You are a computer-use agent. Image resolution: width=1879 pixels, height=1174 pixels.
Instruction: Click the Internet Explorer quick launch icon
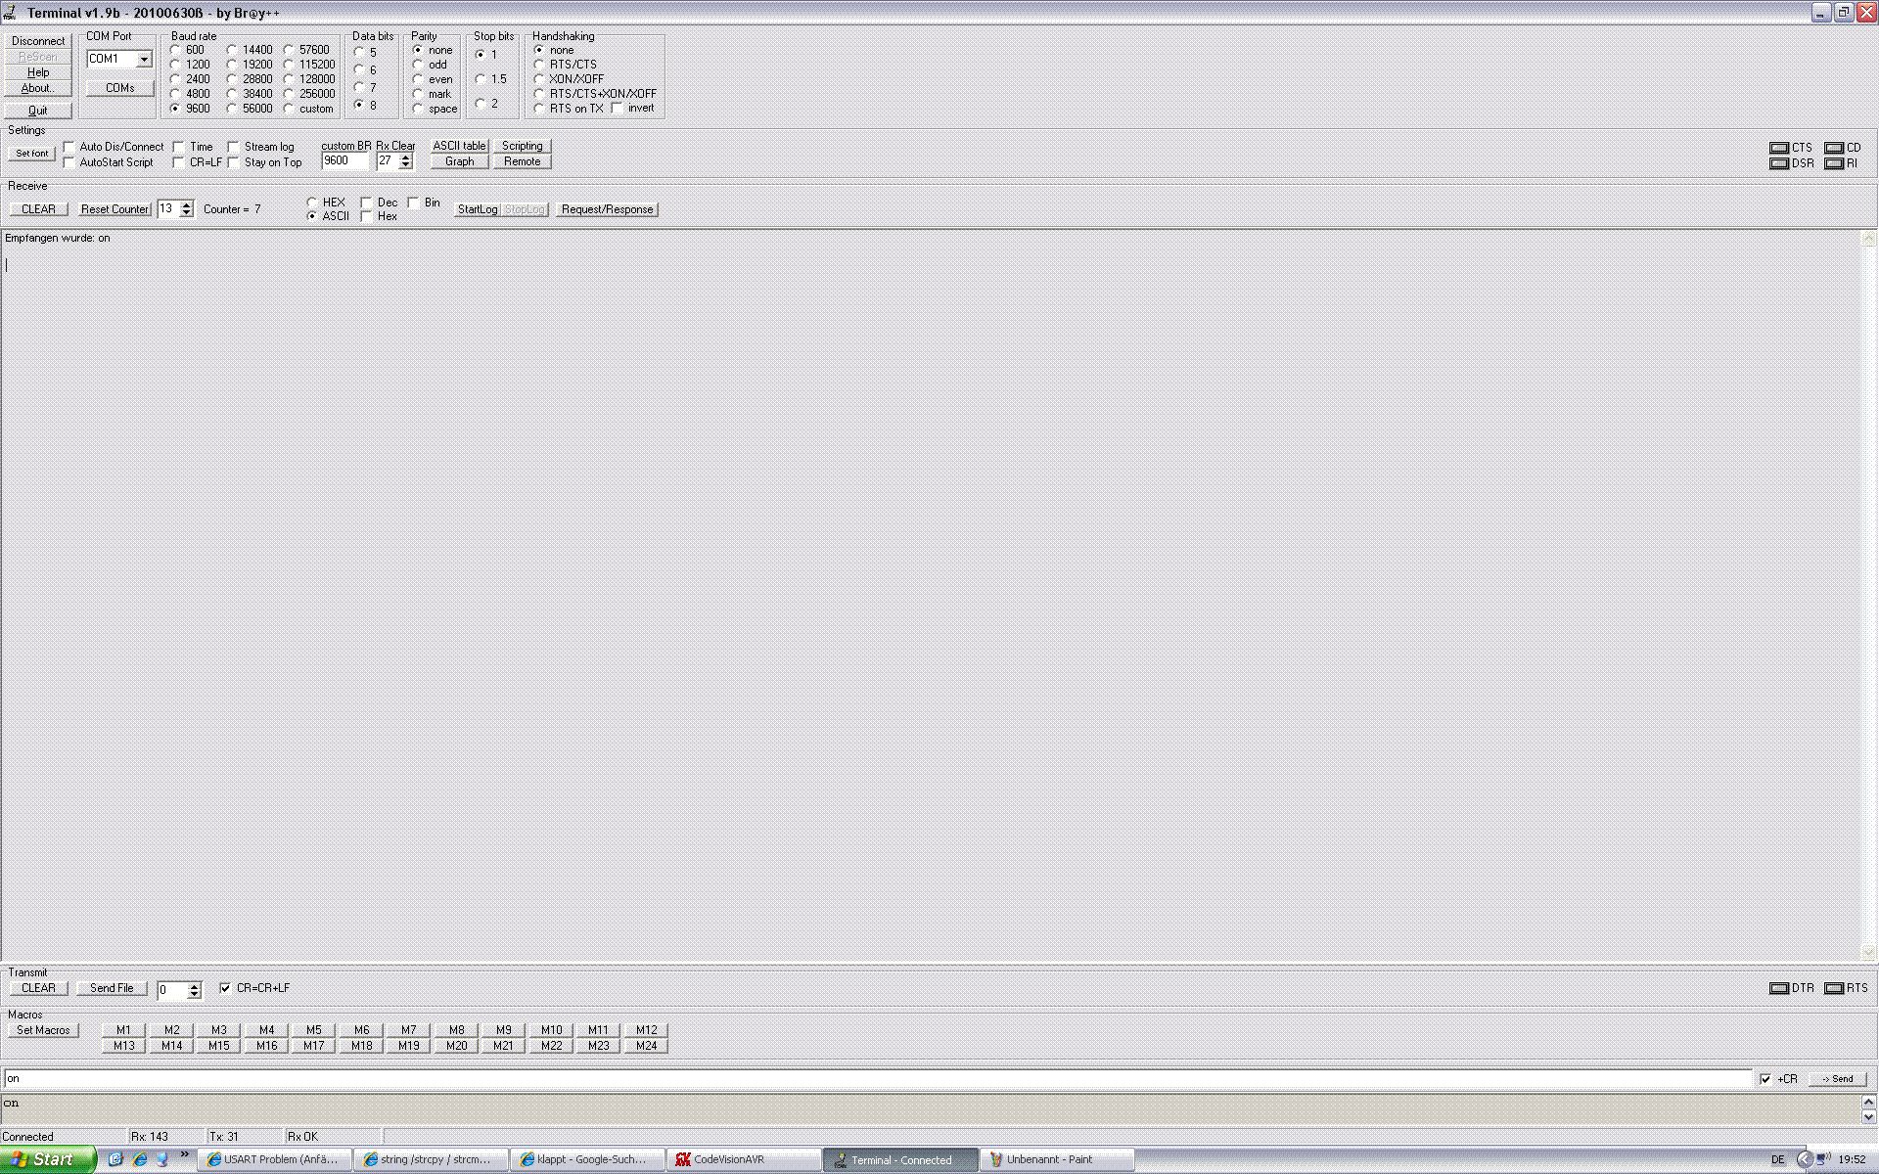(x=139, y=1159)
